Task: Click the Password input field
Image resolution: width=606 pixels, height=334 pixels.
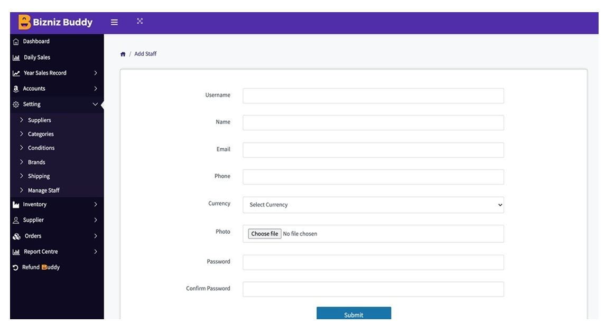Action: pos(374,263)
